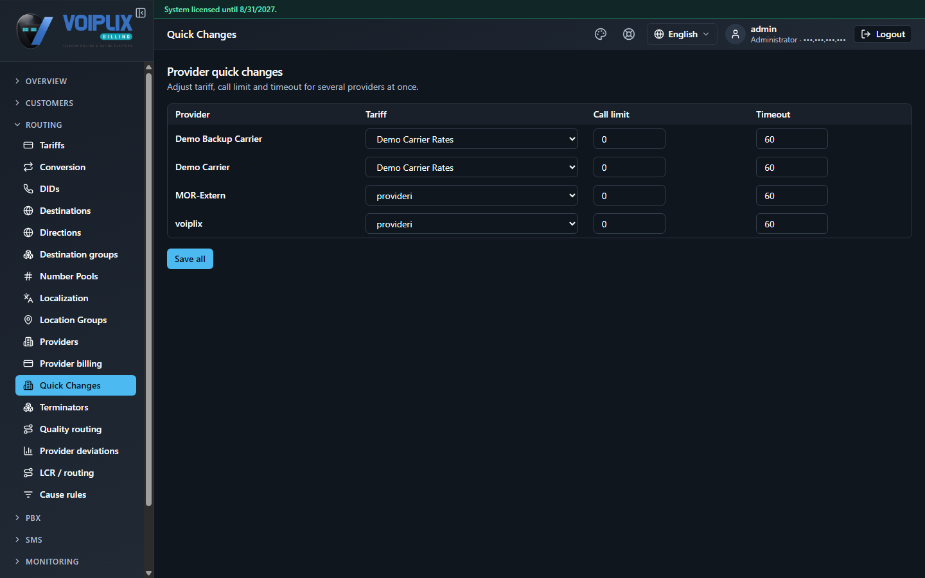
Task: Click the 'Demo Backup Carrier' provider name
Action: pos(218,139)
